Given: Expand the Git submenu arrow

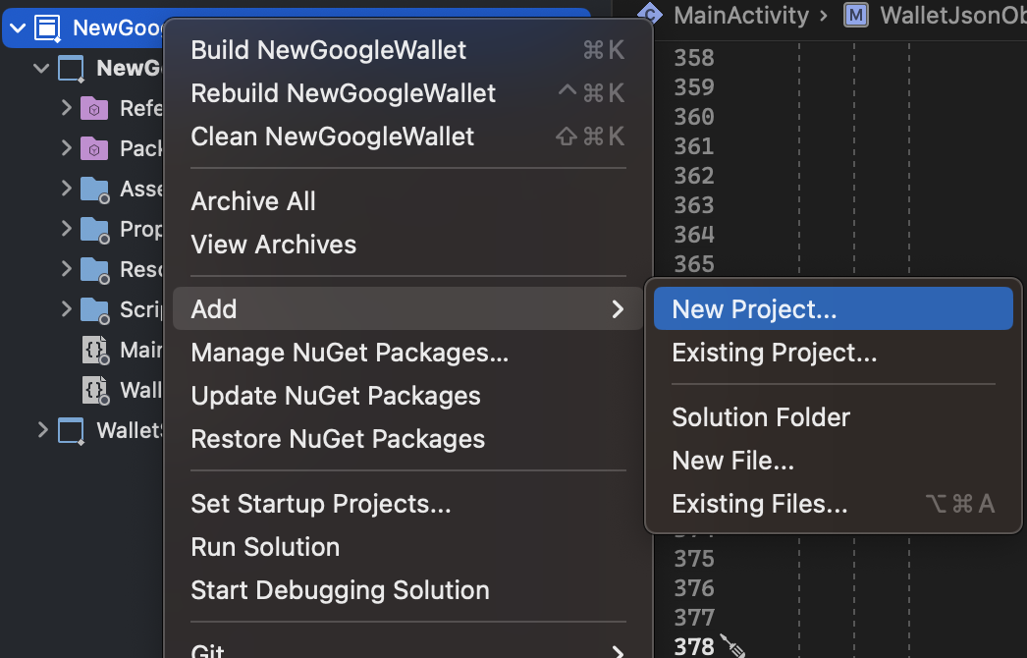Looking at the screenshot, I should pyautogui.click(x=619, y=650).
